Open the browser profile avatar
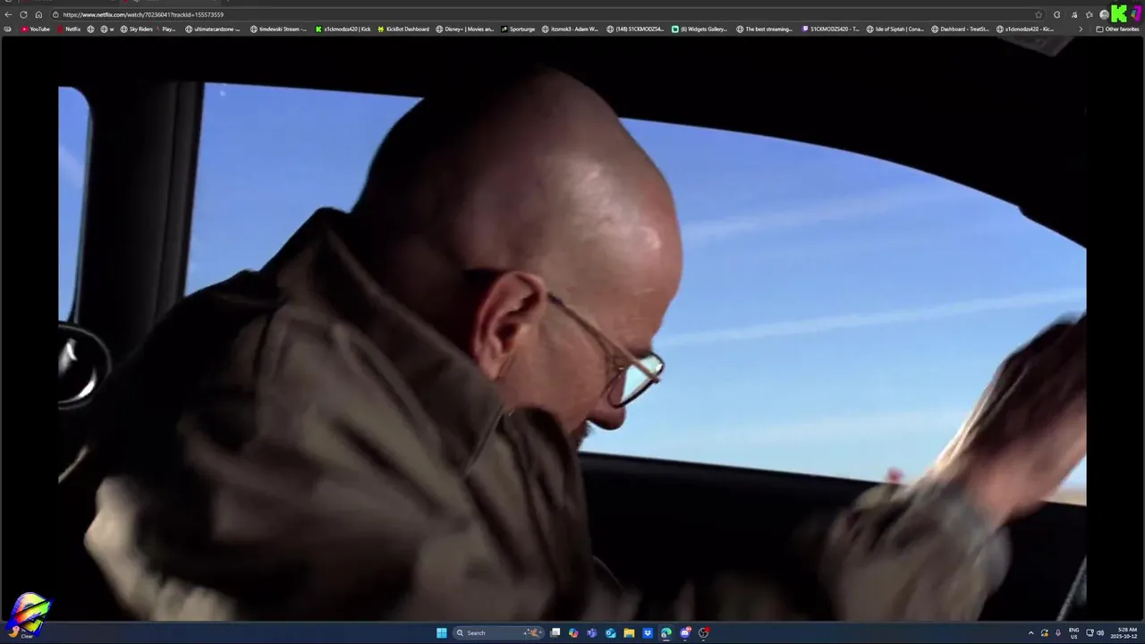The width and height of the screenshot is (1145, 644). click(x=1104, y=14)
